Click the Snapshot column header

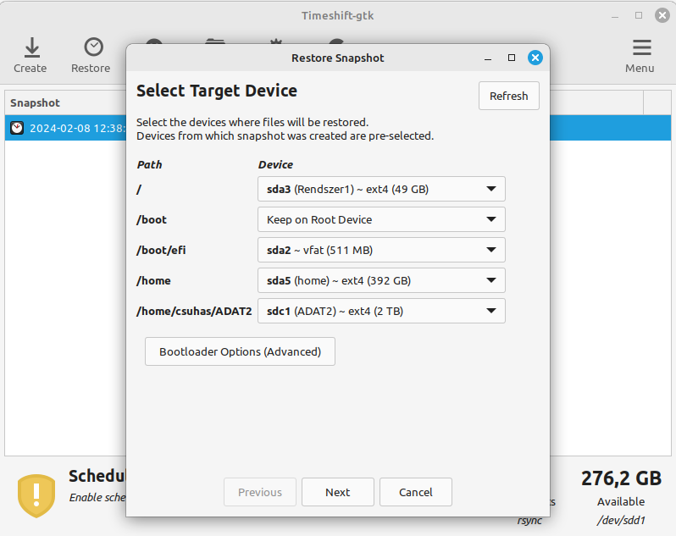point(36,103)
